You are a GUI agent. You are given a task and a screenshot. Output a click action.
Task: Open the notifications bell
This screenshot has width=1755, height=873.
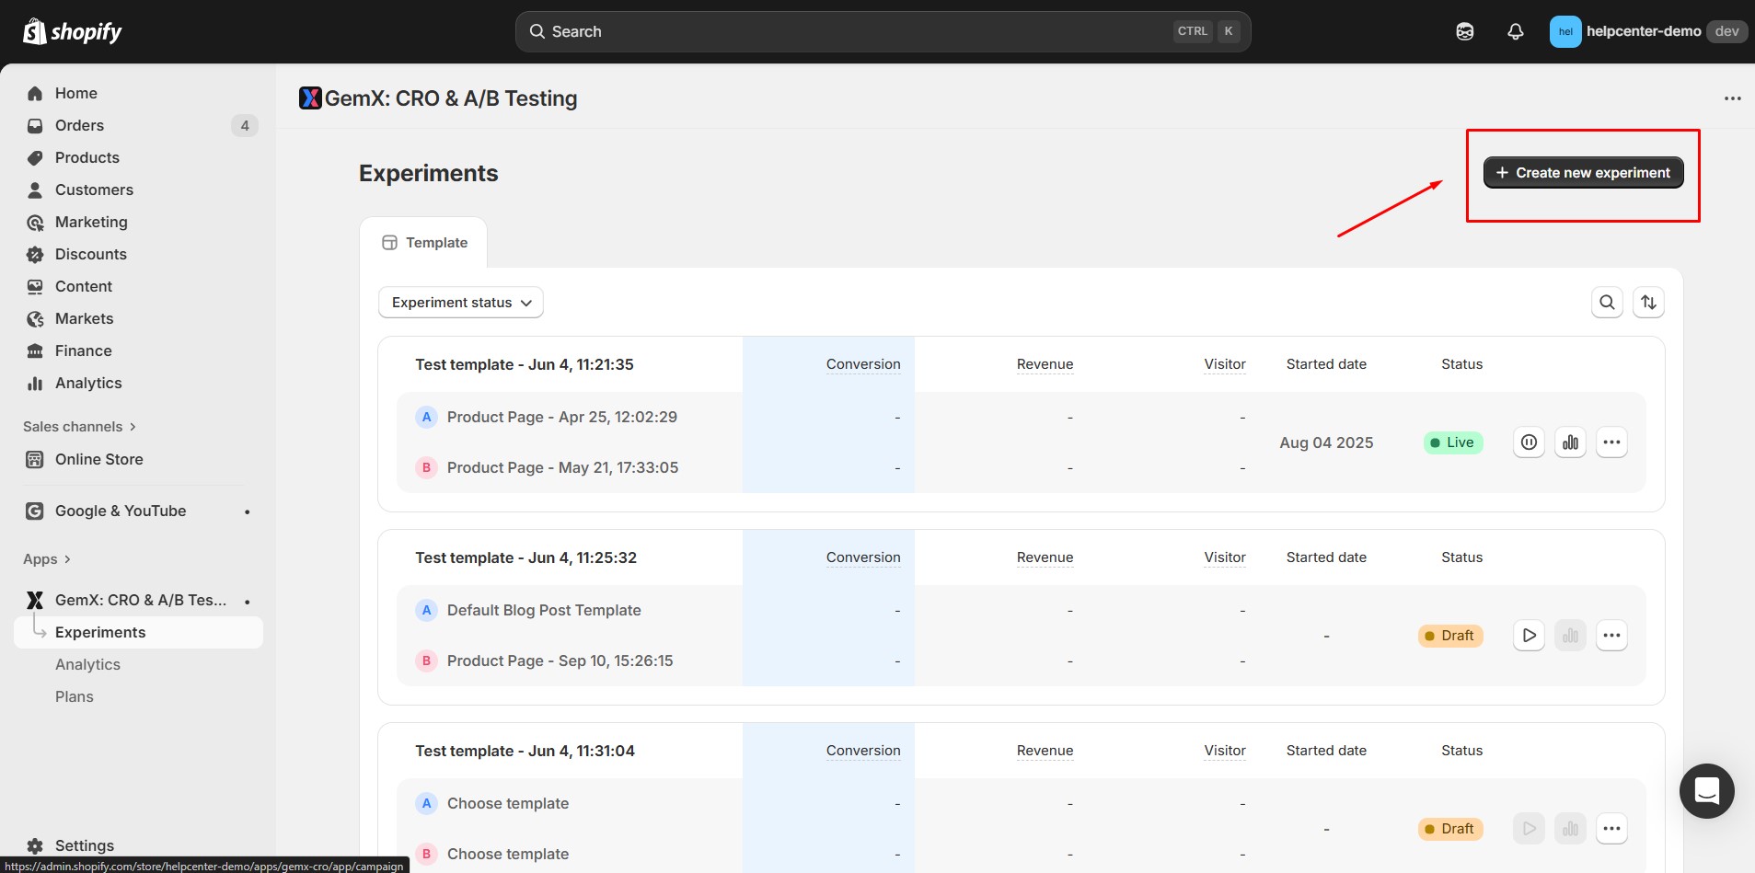pos(1515,31)
